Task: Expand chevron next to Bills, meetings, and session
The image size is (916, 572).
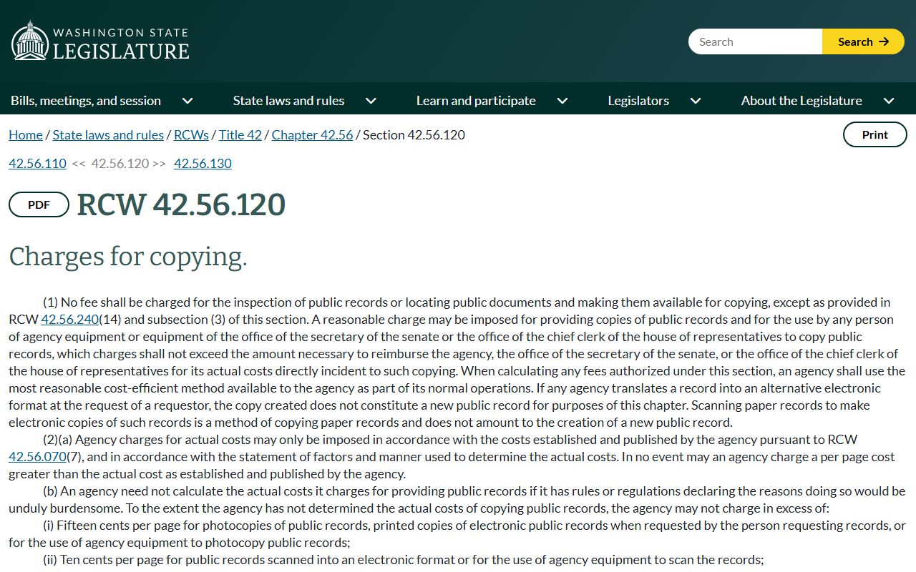Action: pyautogui.click(x=187, y=101)
